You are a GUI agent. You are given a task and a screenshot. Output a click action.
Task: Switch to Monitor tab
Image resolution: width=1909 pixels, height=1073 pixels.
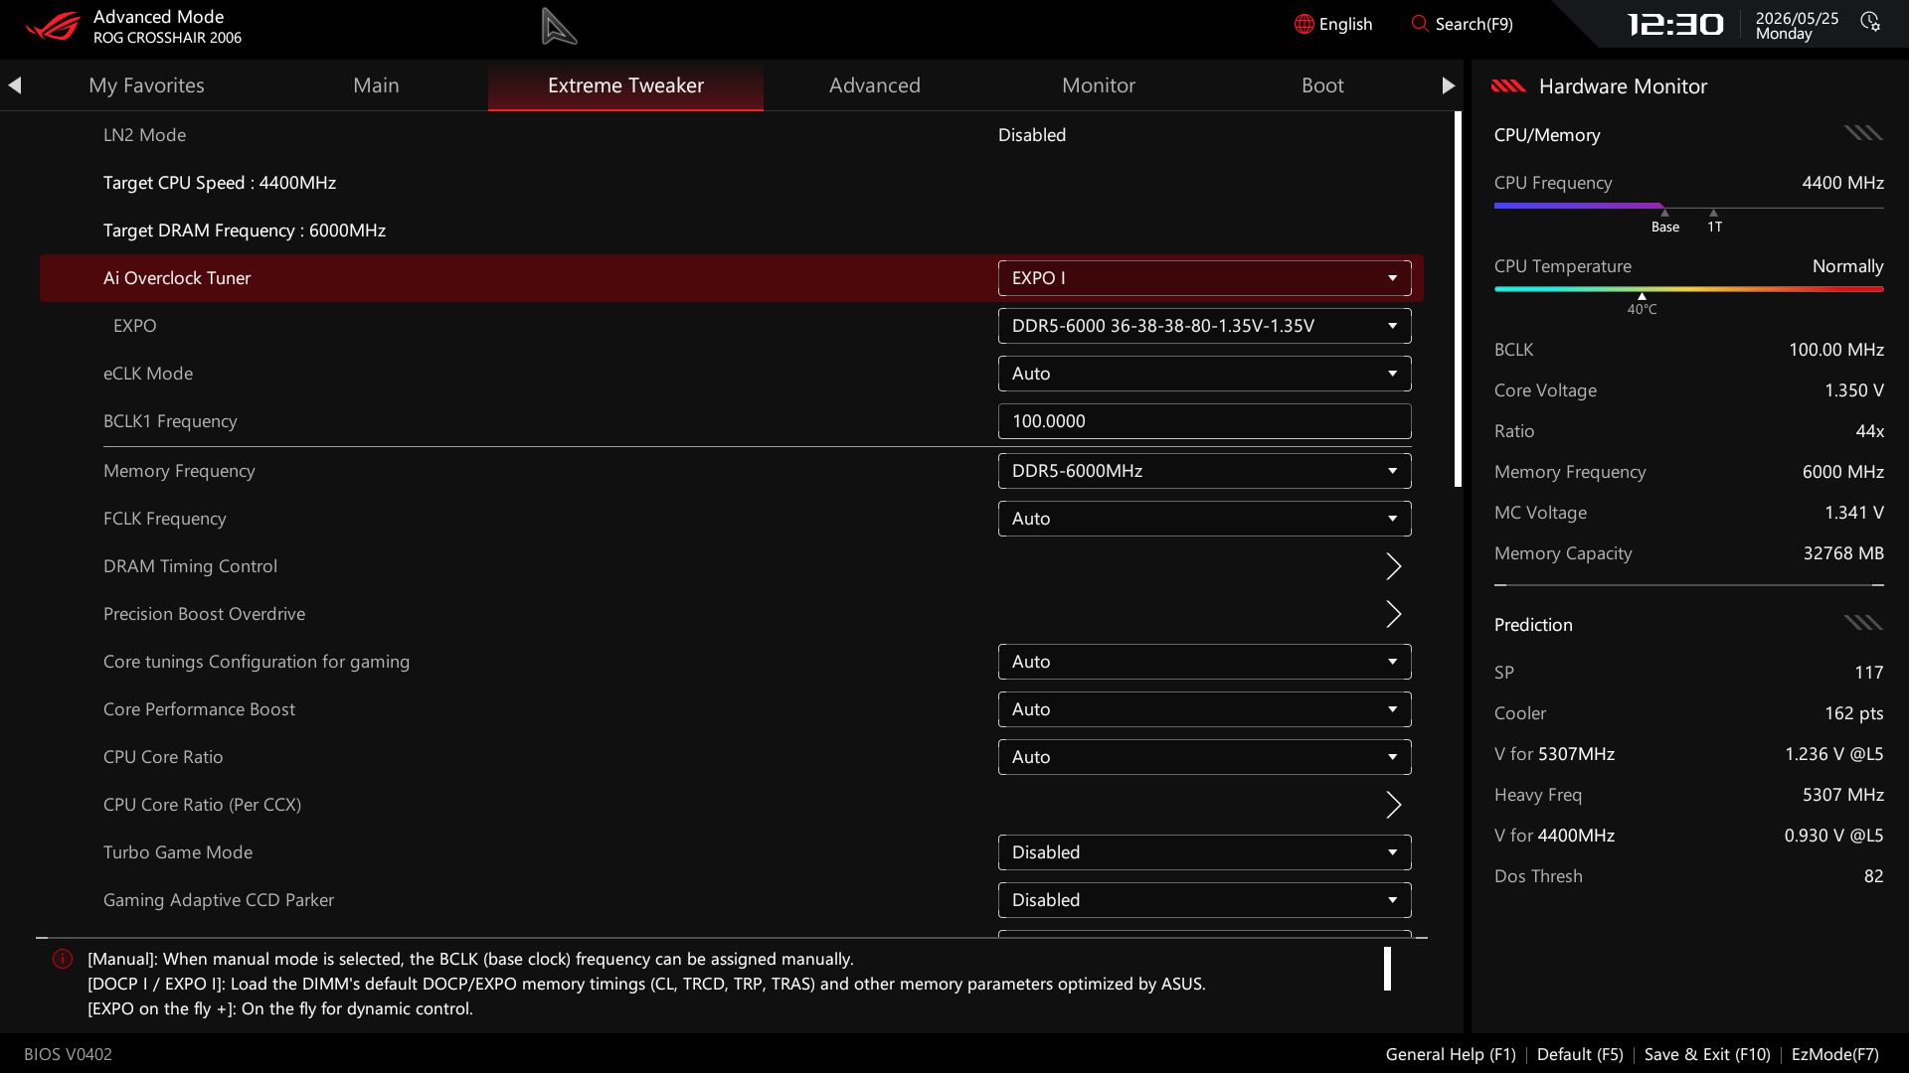click(x=1098, y=85)
